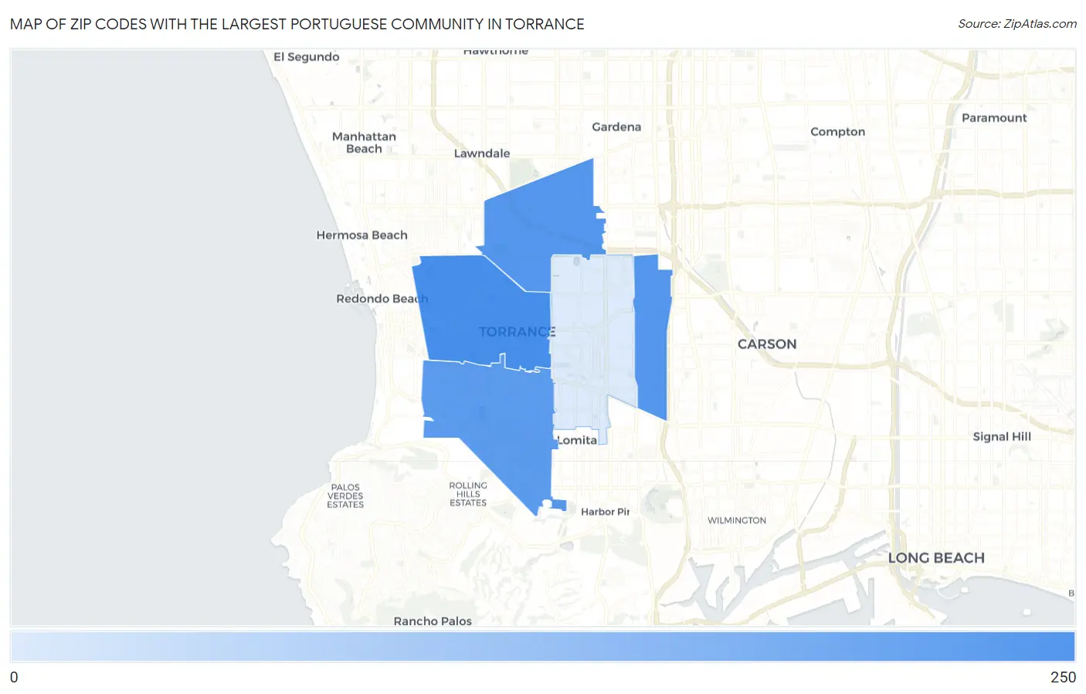The image size is (1086, 694).
Task: Click the Rancho Palos label
Action: (x=433, y=621)
